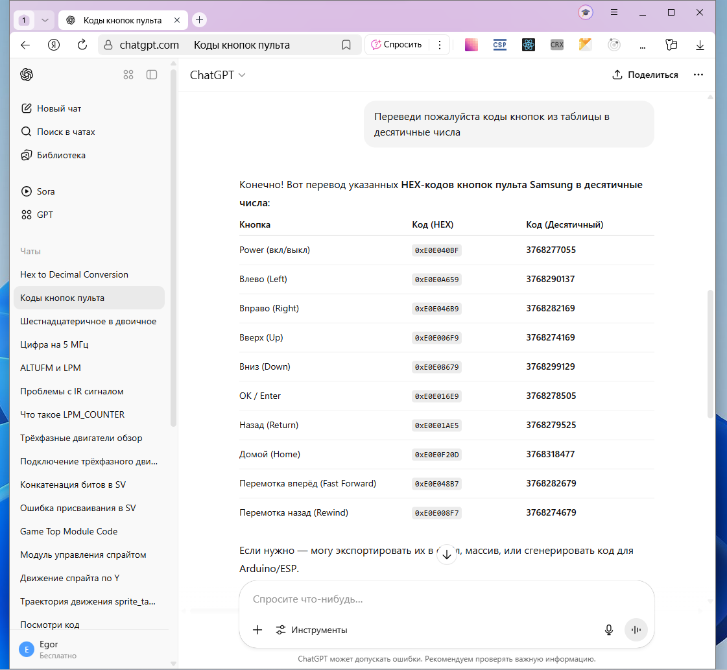Open the Спросить options kebab menu
Viewport: 727px width, 670px height.
pyautogui.click(x=440, y=45)
